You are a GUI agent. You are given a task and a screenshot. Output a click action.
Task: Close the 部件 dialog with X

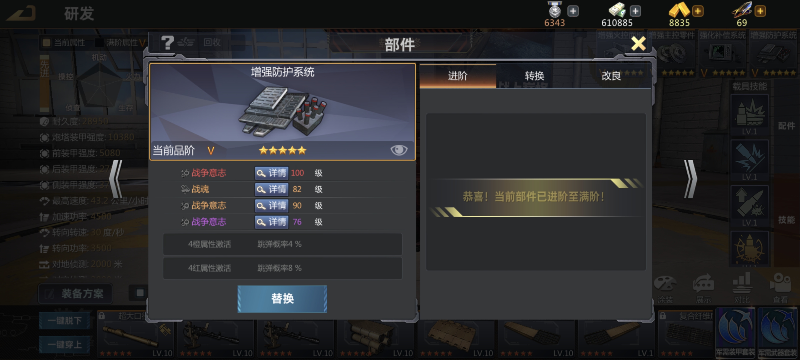coord(639,44)
